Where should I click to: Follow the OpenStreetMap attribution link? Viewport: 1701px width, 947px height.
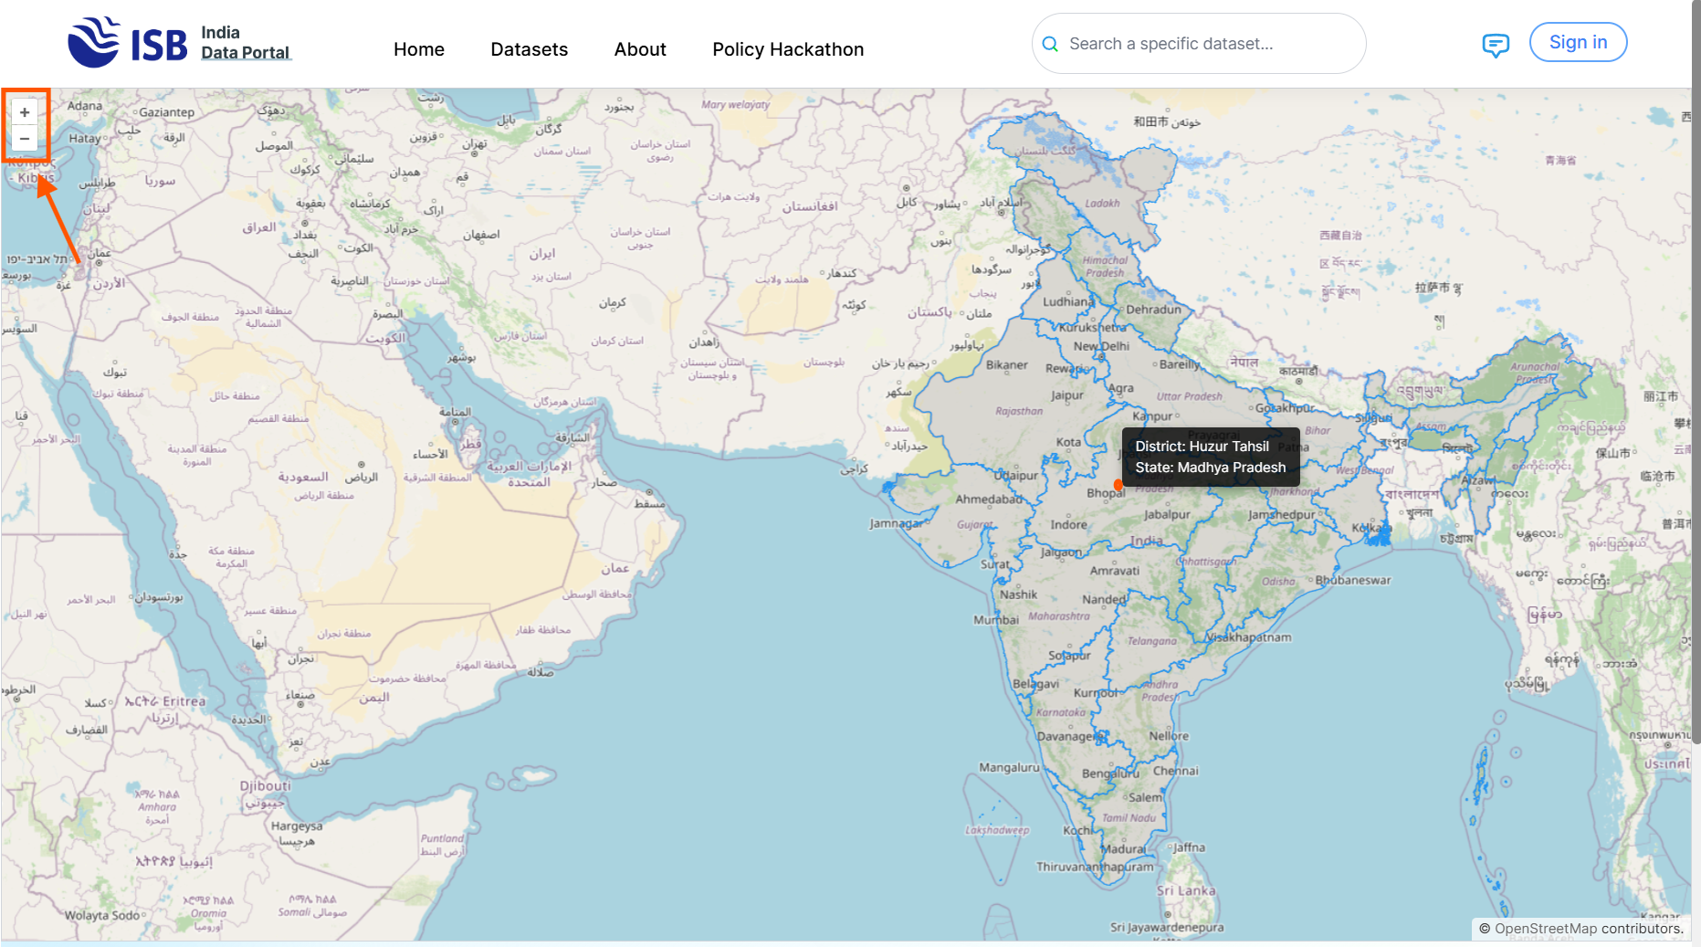click(x=1545, y=929)
